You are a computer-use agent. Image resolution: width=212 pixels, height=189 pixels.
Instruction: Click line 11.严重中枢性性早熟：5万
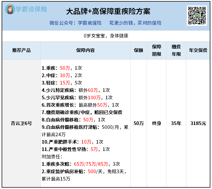(x=76, y=149)
